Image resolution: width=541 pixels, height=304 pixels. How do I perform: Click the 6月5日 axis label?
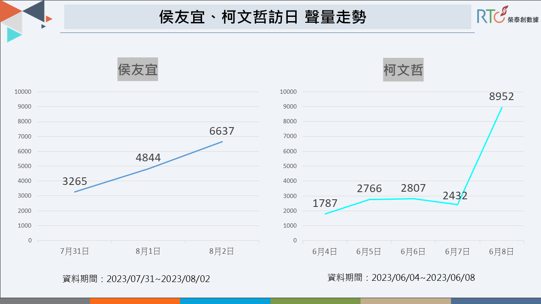tap(369, 252)
